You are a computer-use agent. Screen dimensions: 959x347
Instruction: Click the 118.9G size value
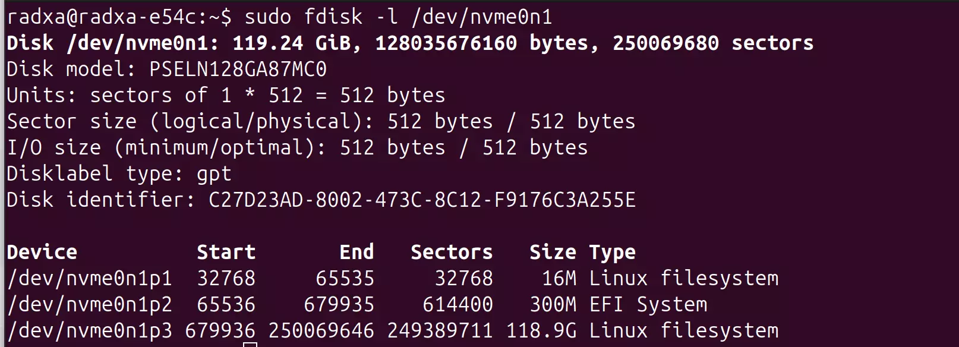click(x=541, y=330)
